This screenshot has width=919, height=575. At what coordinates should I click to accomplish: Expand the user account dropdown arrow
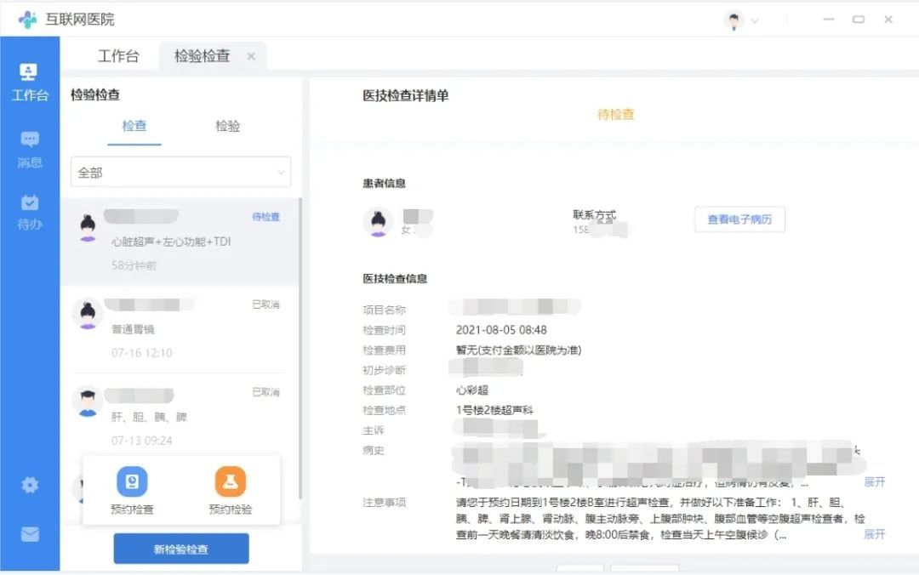(755, 20)
